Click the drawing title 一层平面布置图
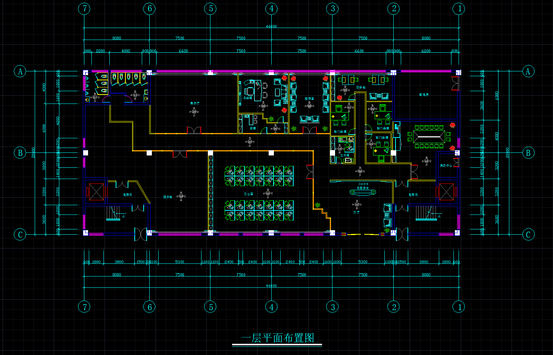This screenshot has width=553, height=355. [x=277, y=338]
